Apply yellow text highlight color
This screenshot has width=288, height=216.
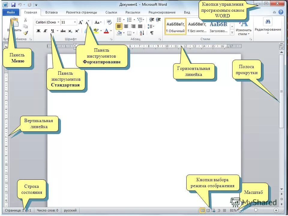pos(96,31)
